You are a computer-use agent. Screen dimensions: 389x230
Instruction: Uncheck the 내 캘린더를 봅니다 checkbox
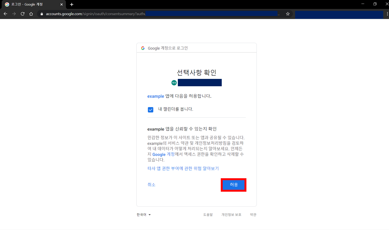coord(151,110)
